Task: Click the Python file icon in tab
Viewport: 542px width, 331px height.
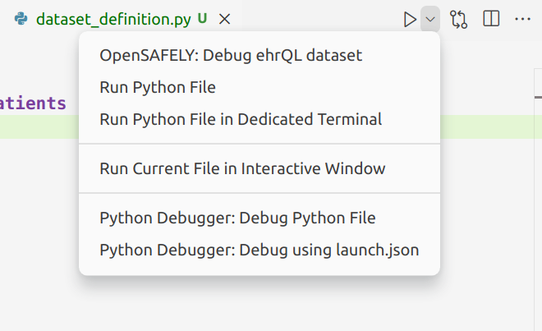Action: point(22,19)
